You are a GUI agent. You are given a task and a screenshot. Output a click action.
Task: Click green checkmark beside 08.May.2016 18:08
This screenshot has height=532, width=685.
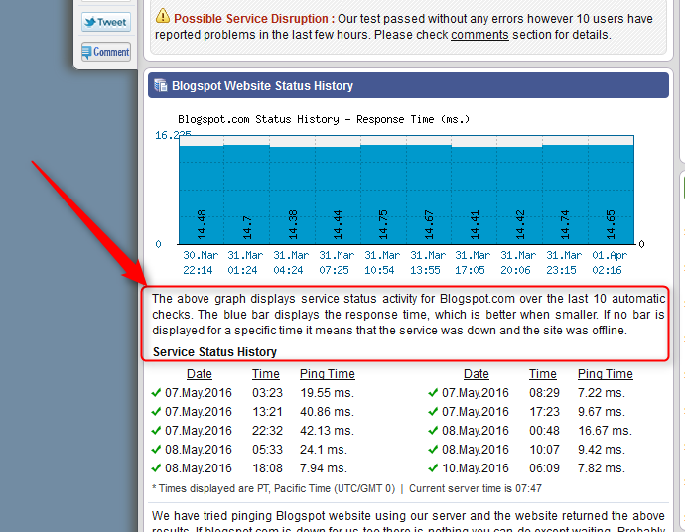[156, 467]
